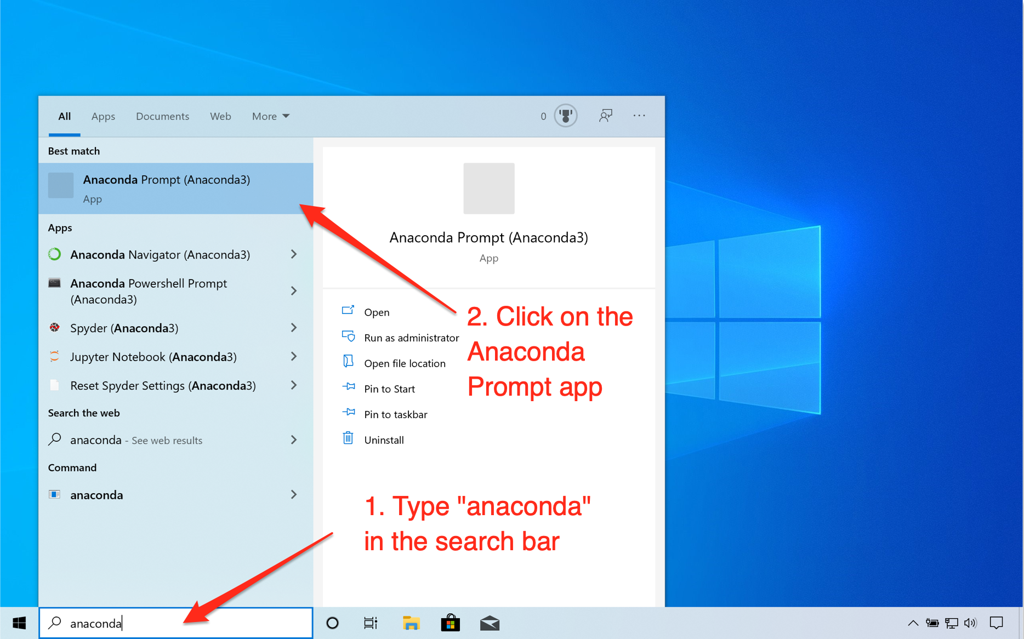This screenshot has width=1024, height=639.
Task: Show hidden system tray icons
Action: [913, 623]
